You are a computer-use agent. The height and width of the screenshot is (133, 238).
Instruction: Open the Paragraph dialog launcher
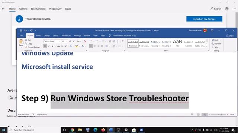point(125,51)
